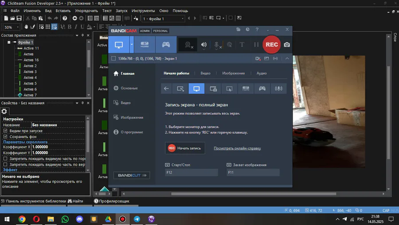Screen dimensions: 399x225
Task: Open Свойства panel options dropdown arrow
Action: [77, 103]
